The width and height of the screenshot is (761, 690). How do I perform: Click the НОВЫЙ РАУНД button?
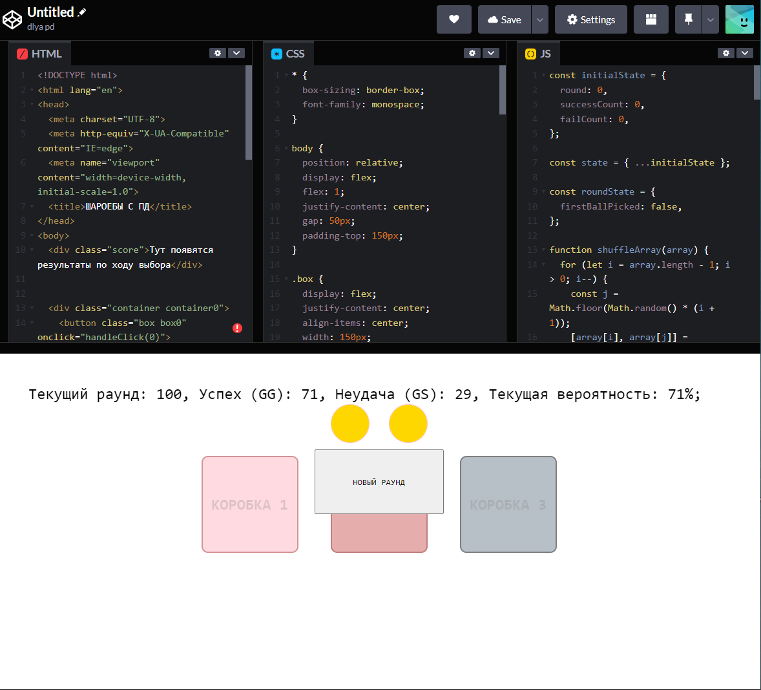point(379,482)
